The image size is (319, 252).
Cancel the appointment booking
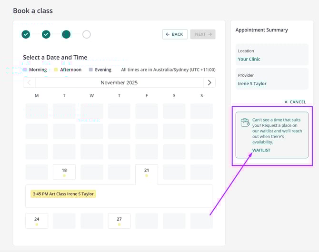pos(295,102)
